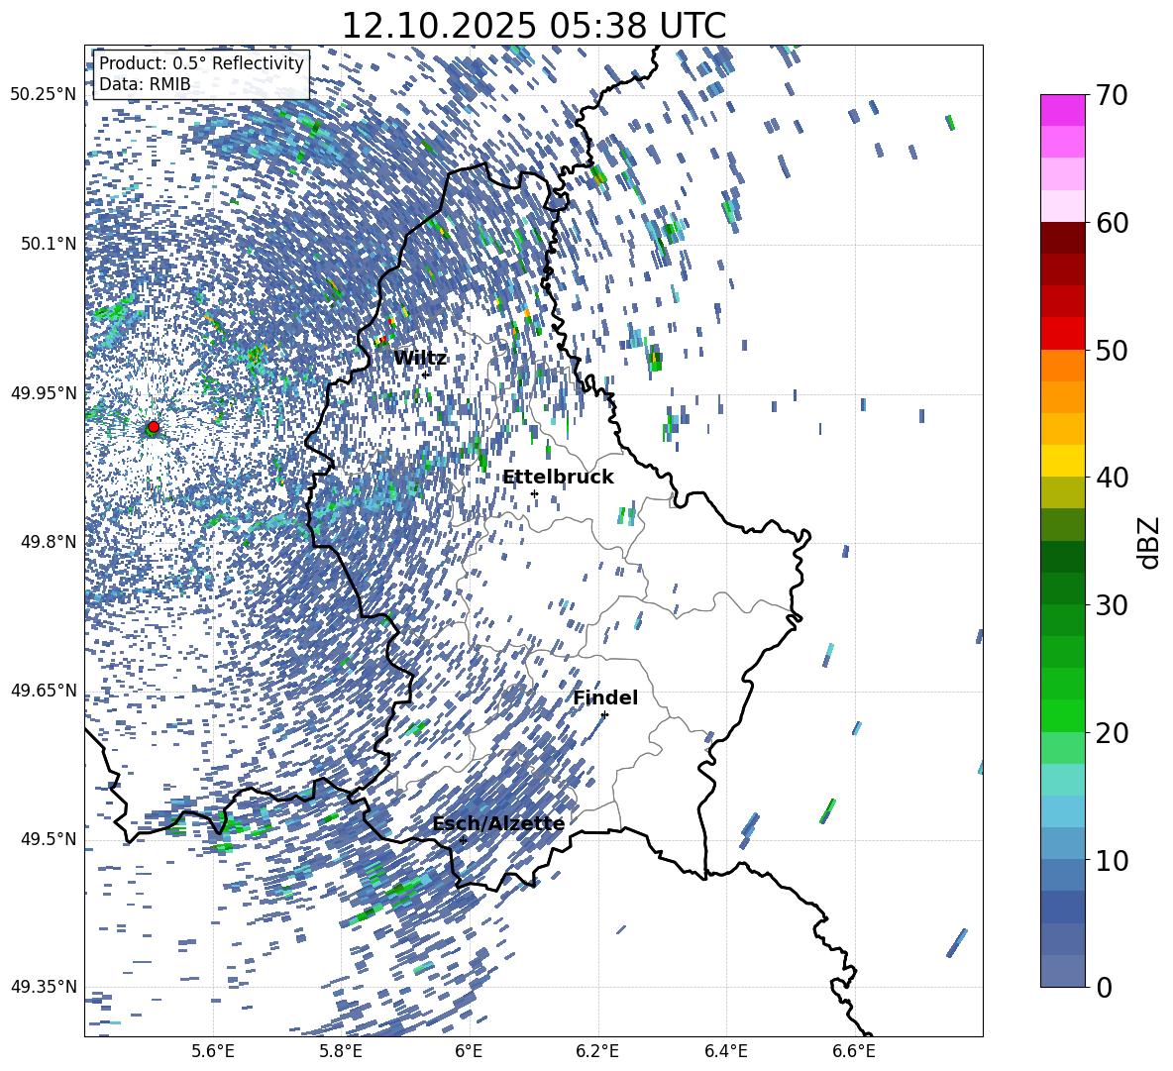Pick the bright green colorbar band above 20
Viewport: 1173px width, 1071px height.
coord(1062,716)
